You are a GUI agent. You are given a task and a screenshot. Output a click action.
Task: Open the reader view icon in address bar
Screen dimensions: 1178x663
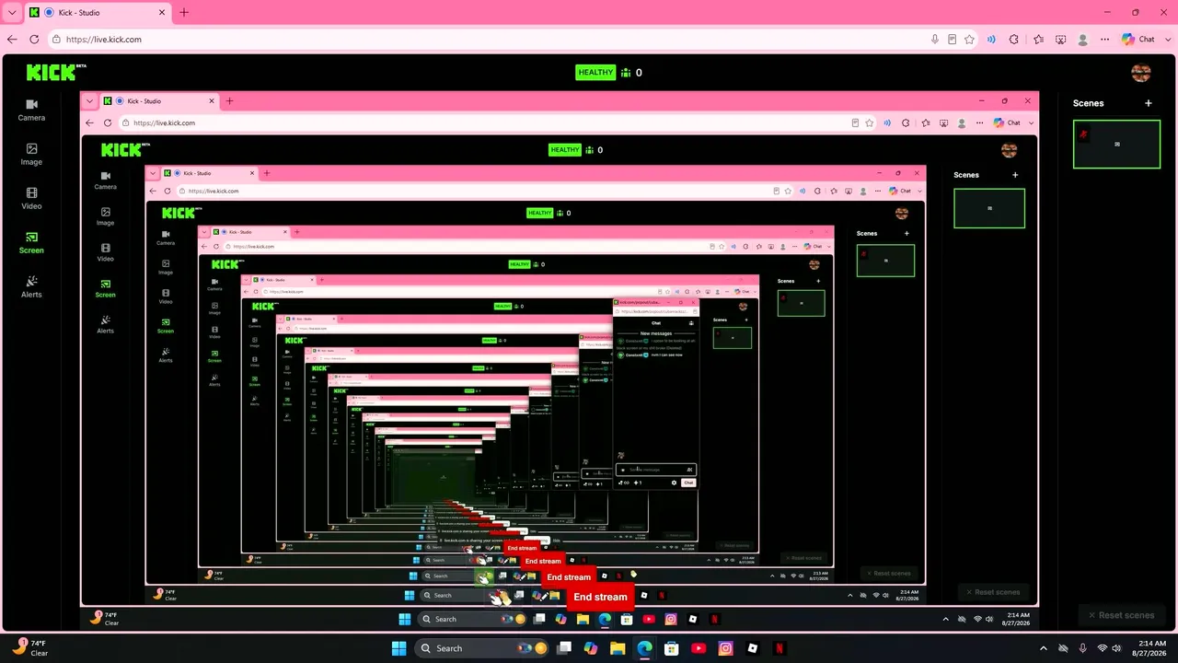tap(953, 40)
